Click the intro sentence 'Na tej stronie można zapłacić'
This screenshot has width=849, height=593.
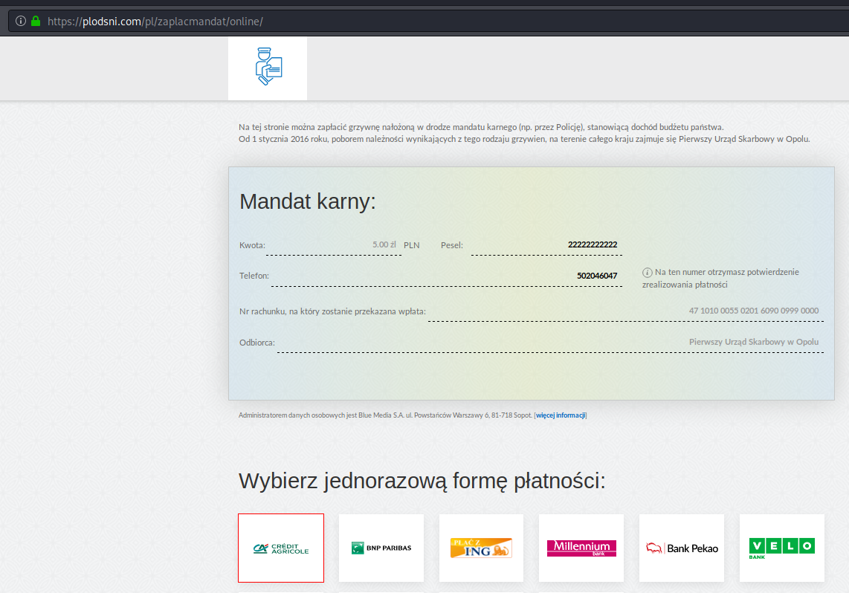(481, 127)
